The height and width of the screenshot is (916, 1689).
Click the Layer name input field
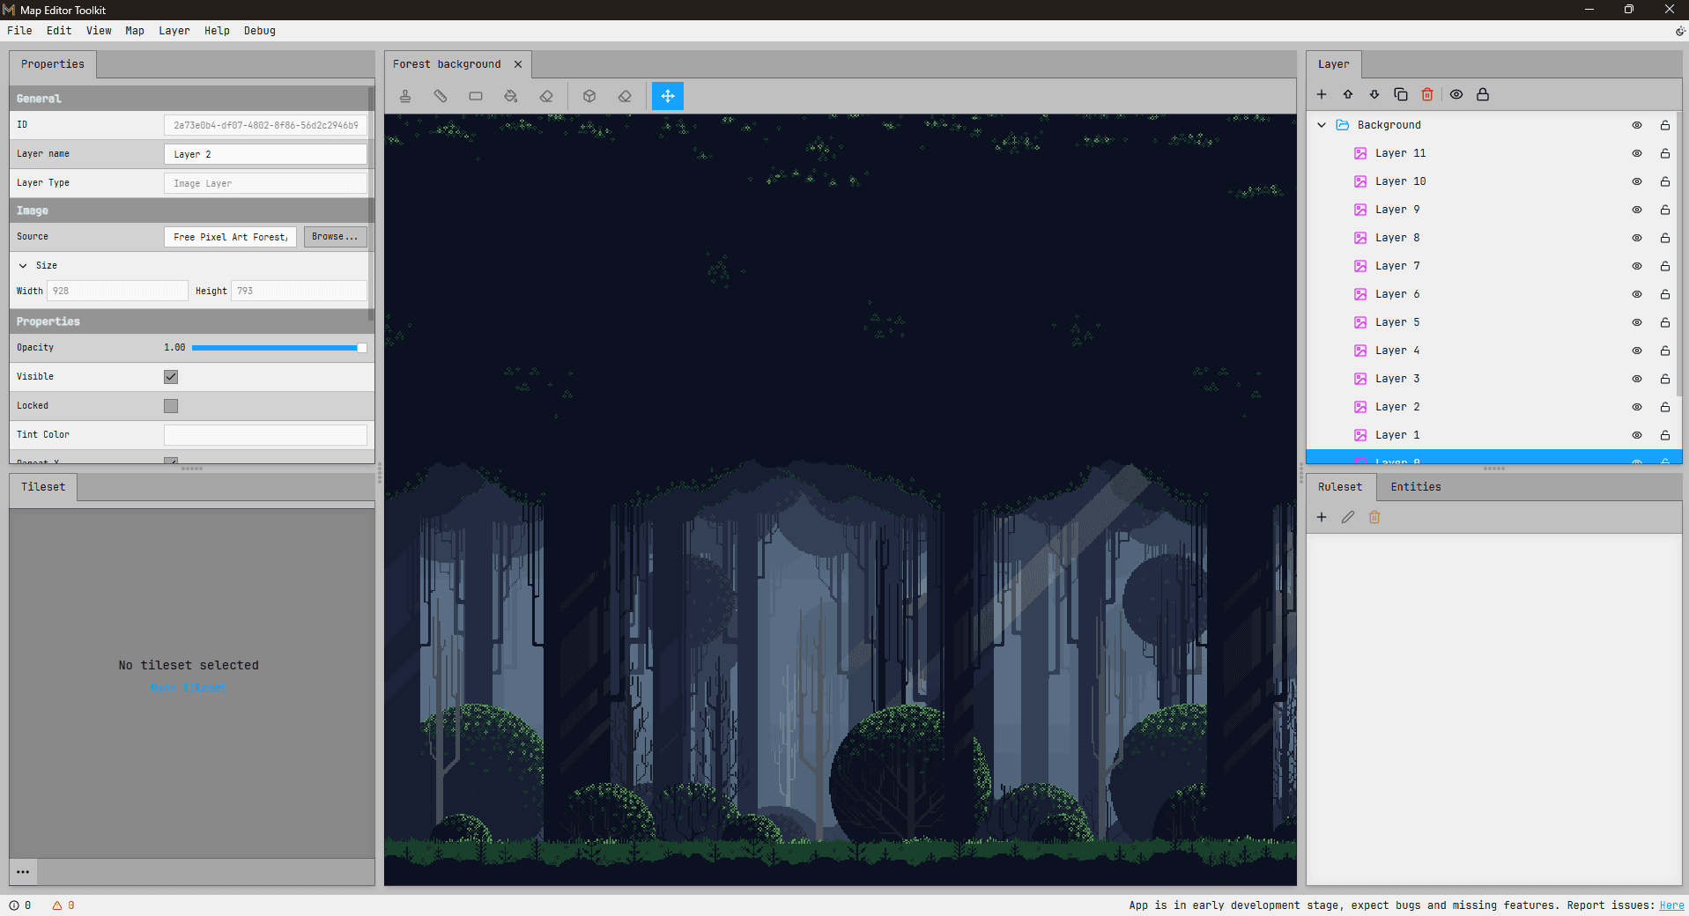point(265,154)
